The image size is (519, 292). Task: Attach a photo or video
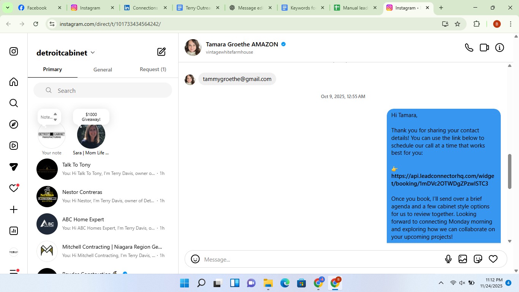463,259
